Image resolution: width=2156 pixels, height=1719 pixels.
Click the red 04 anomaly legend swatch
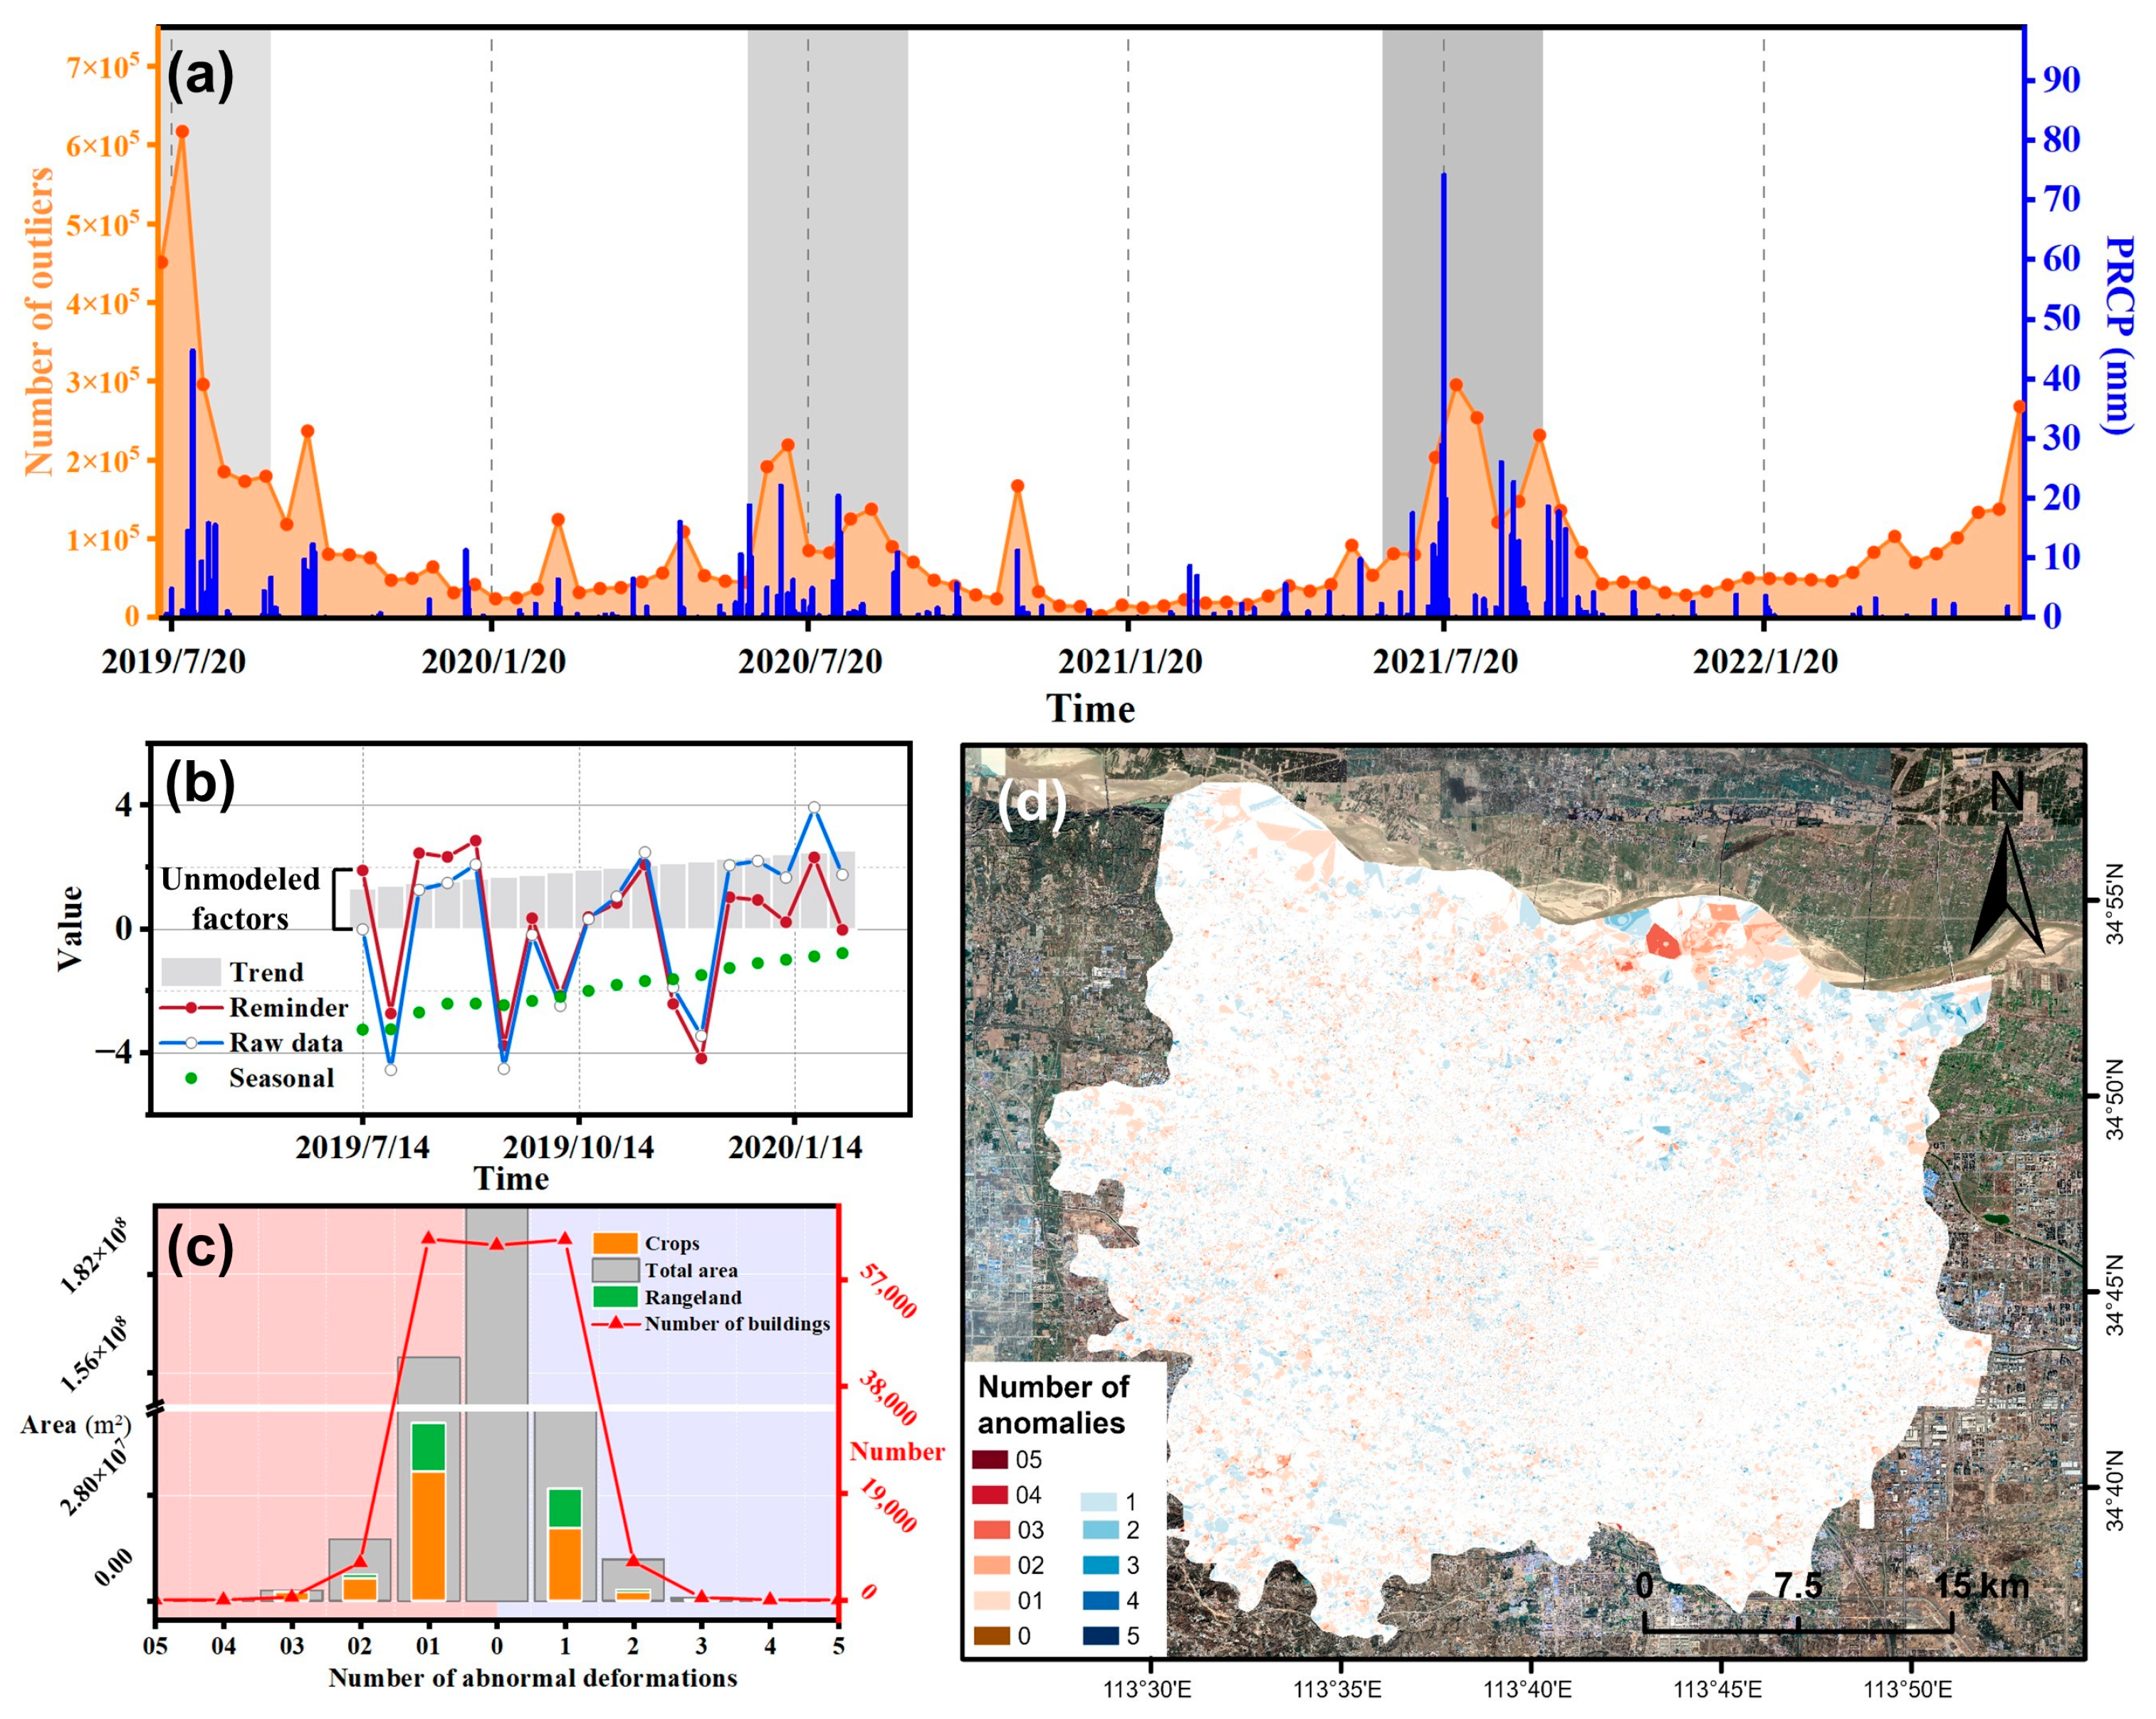989,1494
